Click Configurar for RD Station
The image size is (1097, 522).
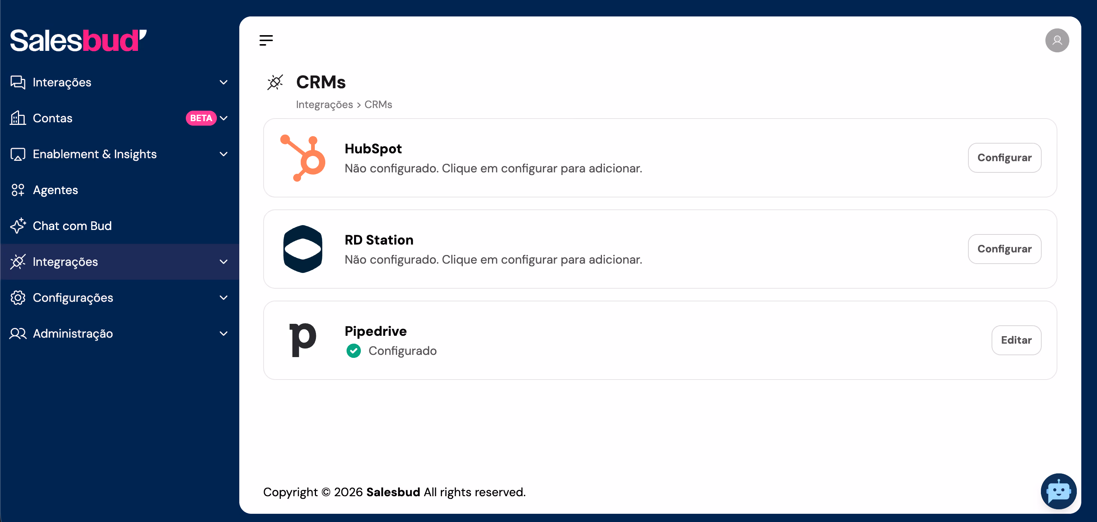[1004, 249]
